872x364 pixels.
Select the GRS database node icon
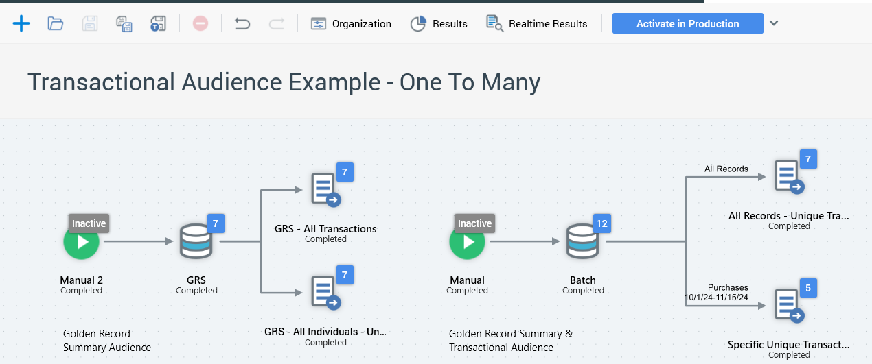click(x=196, y=242)
